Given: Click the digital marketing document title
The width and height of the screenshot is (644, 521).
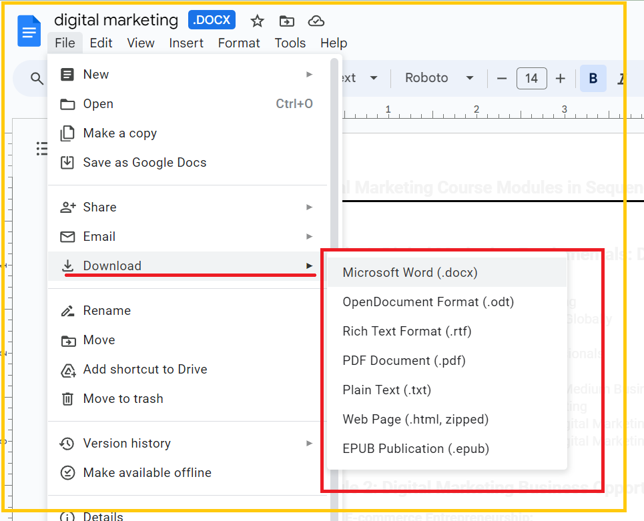Looking at the screenshot, I should (x=116, y=20).
